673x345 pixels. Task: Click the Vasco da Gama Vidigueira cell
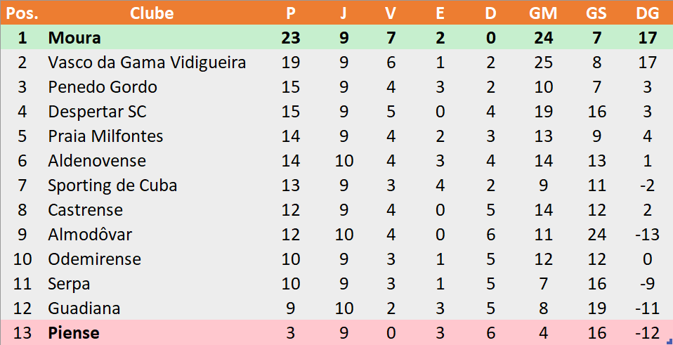pos(147,63)
